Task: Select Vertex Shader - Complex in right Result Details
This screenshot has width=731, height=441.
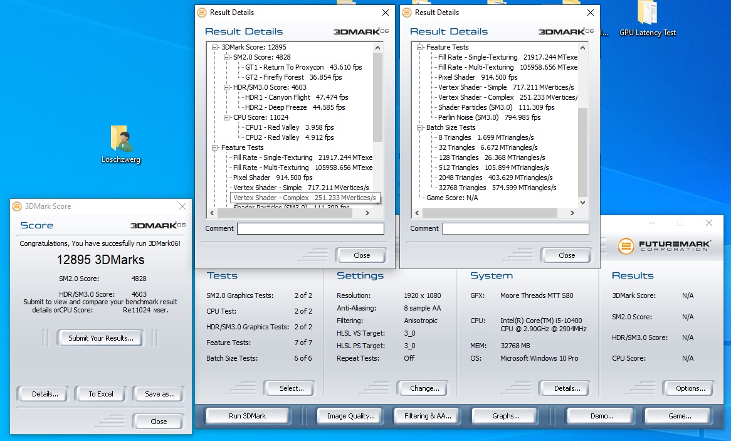Action: coord(507,97)
